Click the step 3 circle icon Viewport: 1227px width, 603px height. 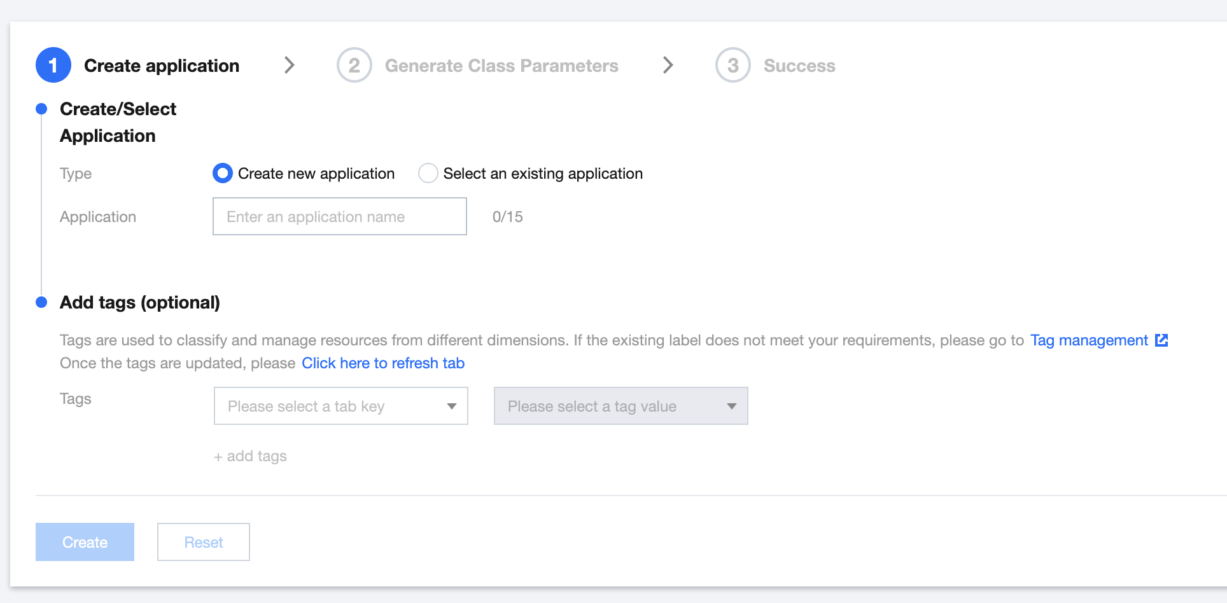click(x=733, y=65)
